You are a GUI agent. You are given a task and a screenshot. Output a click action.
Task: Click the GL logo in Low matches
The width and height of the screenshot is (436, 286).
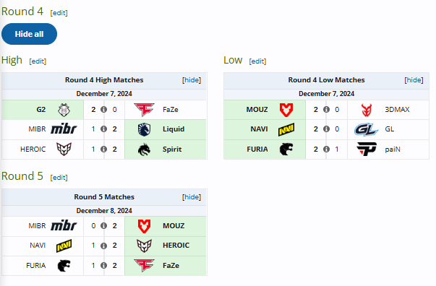[x=366, y=129]
